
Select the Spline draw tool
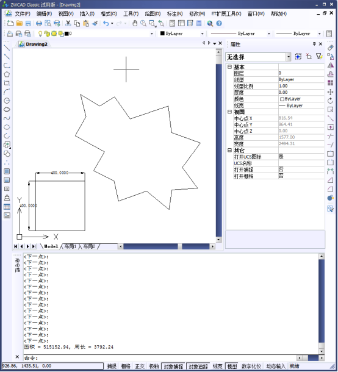pos(7,118)
